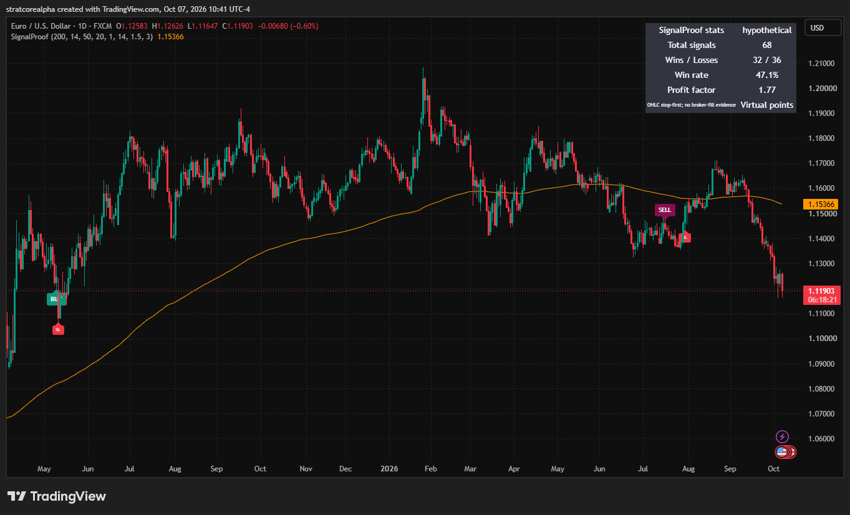Viewport: 850px width, 515px height.
Task: Click the "Virtual points" cell
Action: point(767,105)
